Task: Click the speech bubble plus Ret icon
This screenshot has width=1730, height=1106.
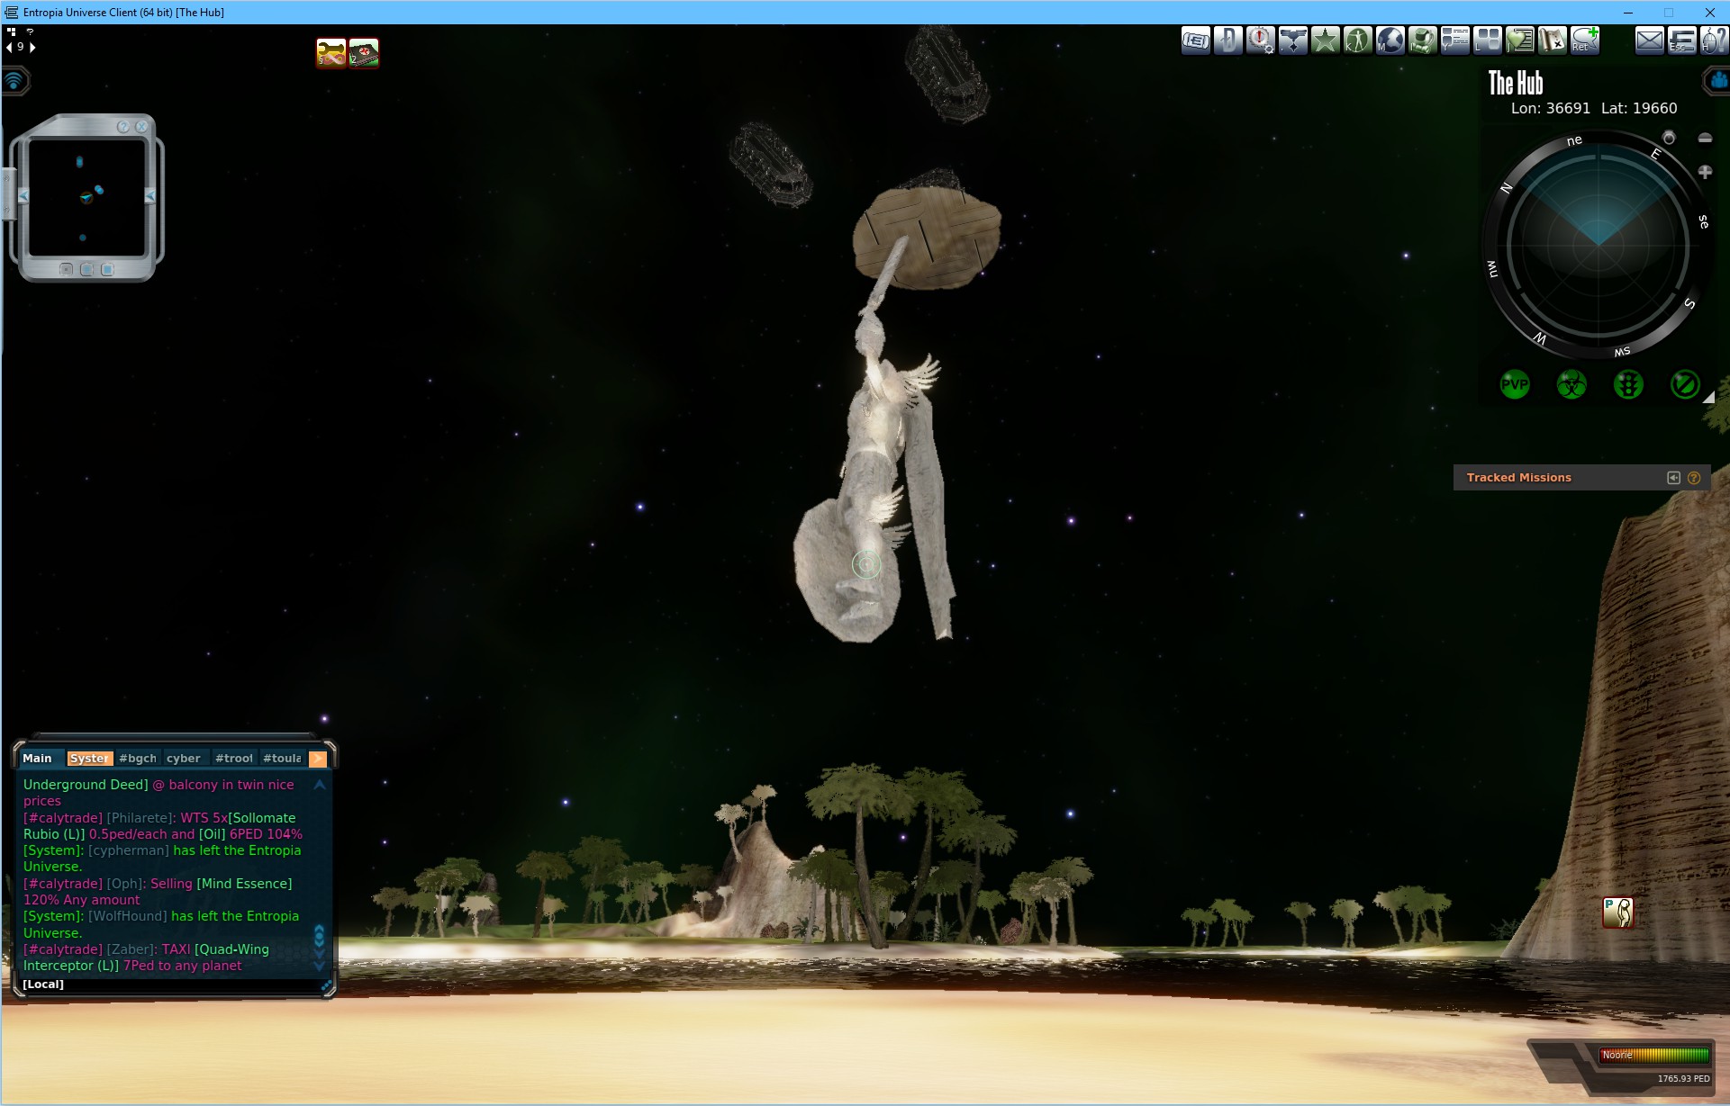Action: click(1584, 40)
